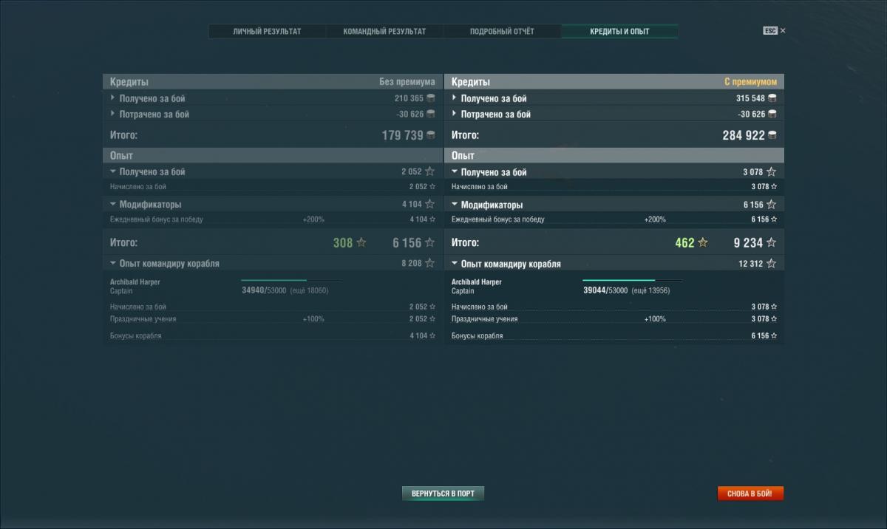Click the credits icon beside 284 922
This screenshot has width=887, height=529.
772,135
